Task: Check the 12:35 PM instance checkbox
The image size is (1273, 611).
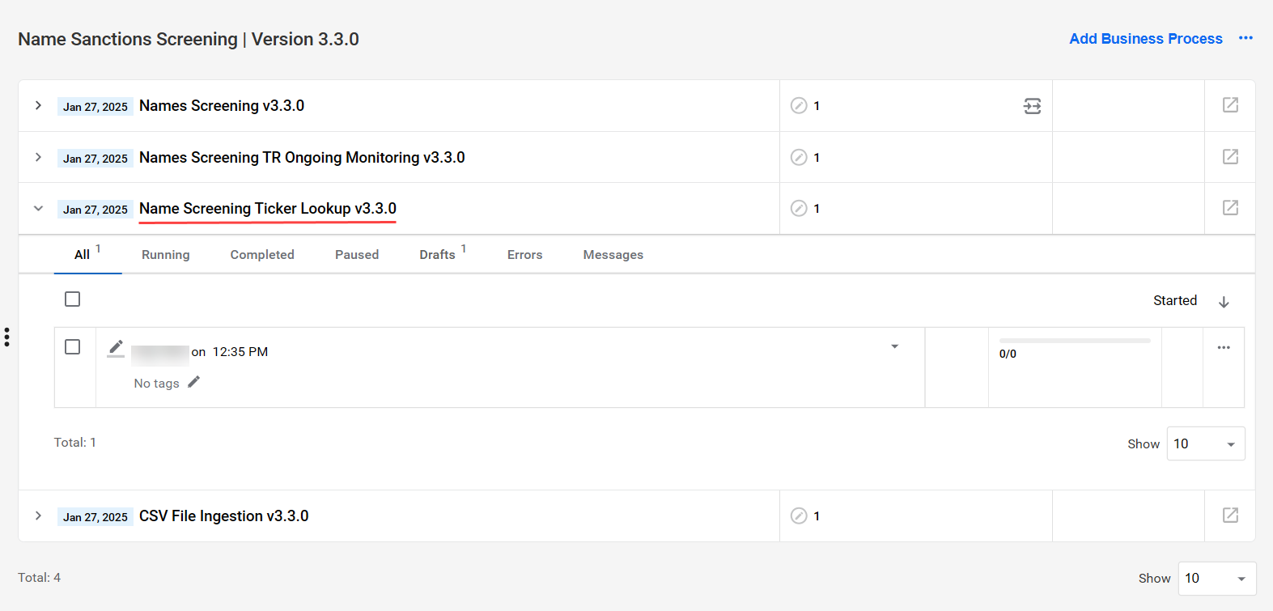Action: click(72, 347)
